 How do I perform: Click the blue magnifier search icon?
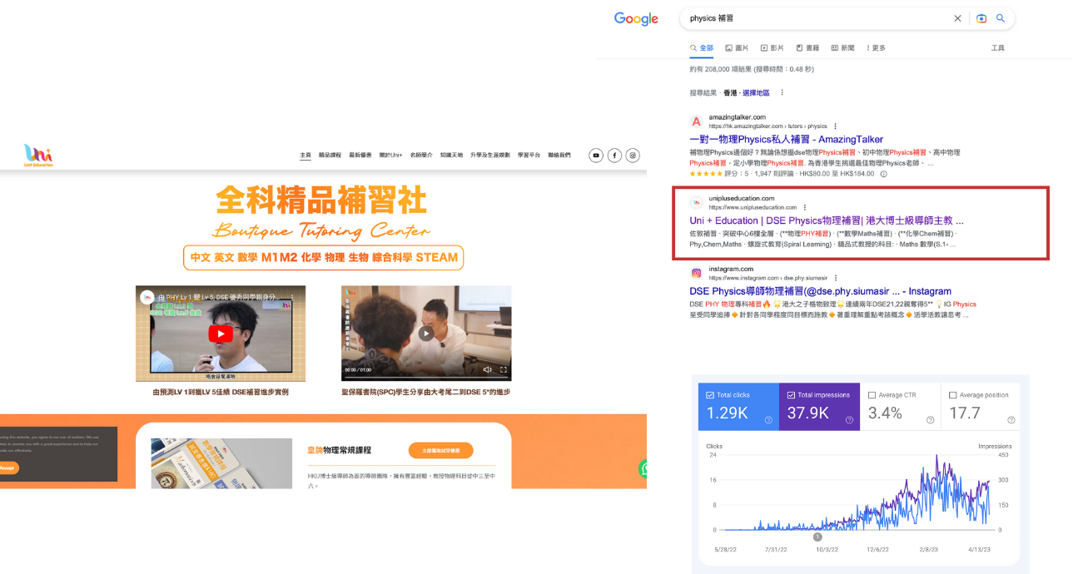pos(1001,18)
